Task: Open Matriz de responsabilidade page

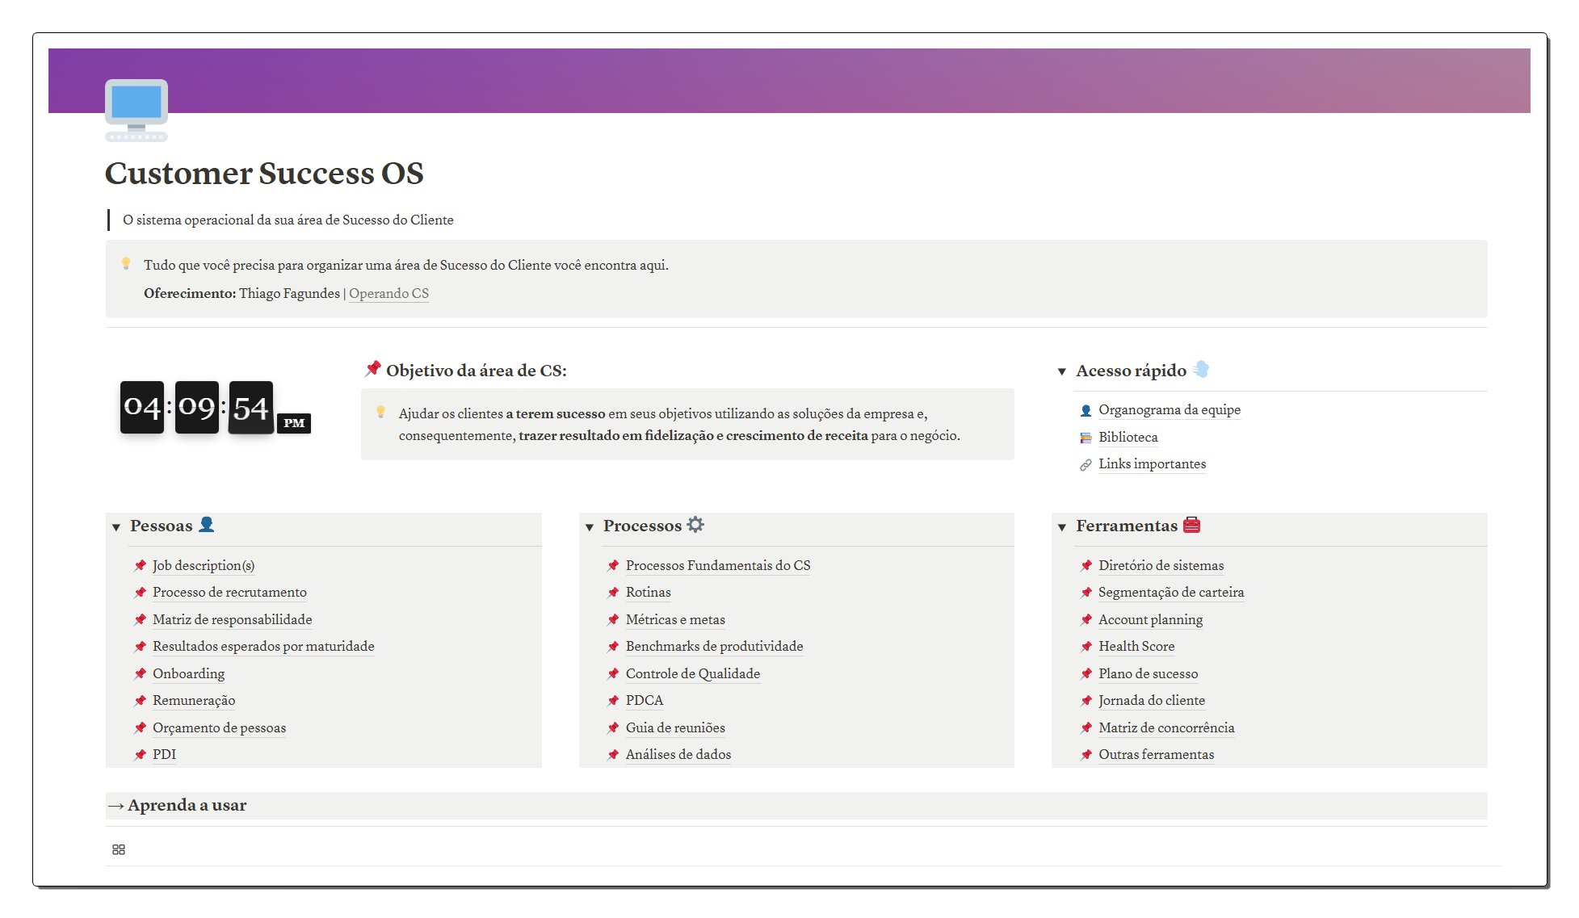Action: [233, 619]
